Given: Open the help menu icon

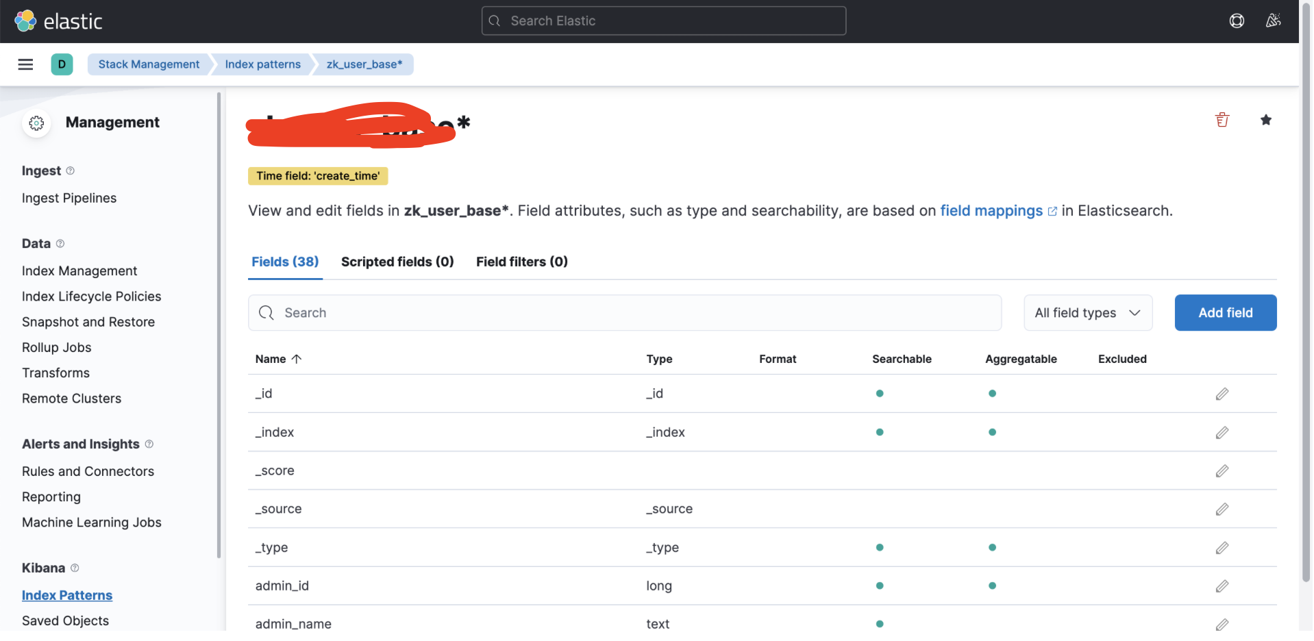Looking at the screenshot, I should pos(1237,21).
